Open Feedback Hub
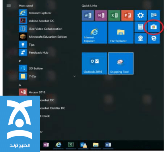The width and height of the screenshot is (167, 152). [33, 52]
